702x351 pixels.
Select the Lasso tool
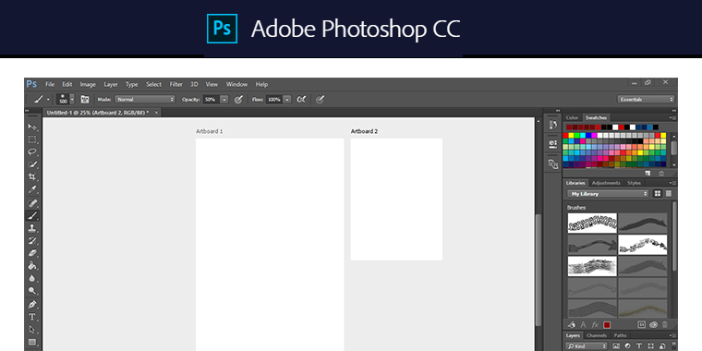[32, 151]
